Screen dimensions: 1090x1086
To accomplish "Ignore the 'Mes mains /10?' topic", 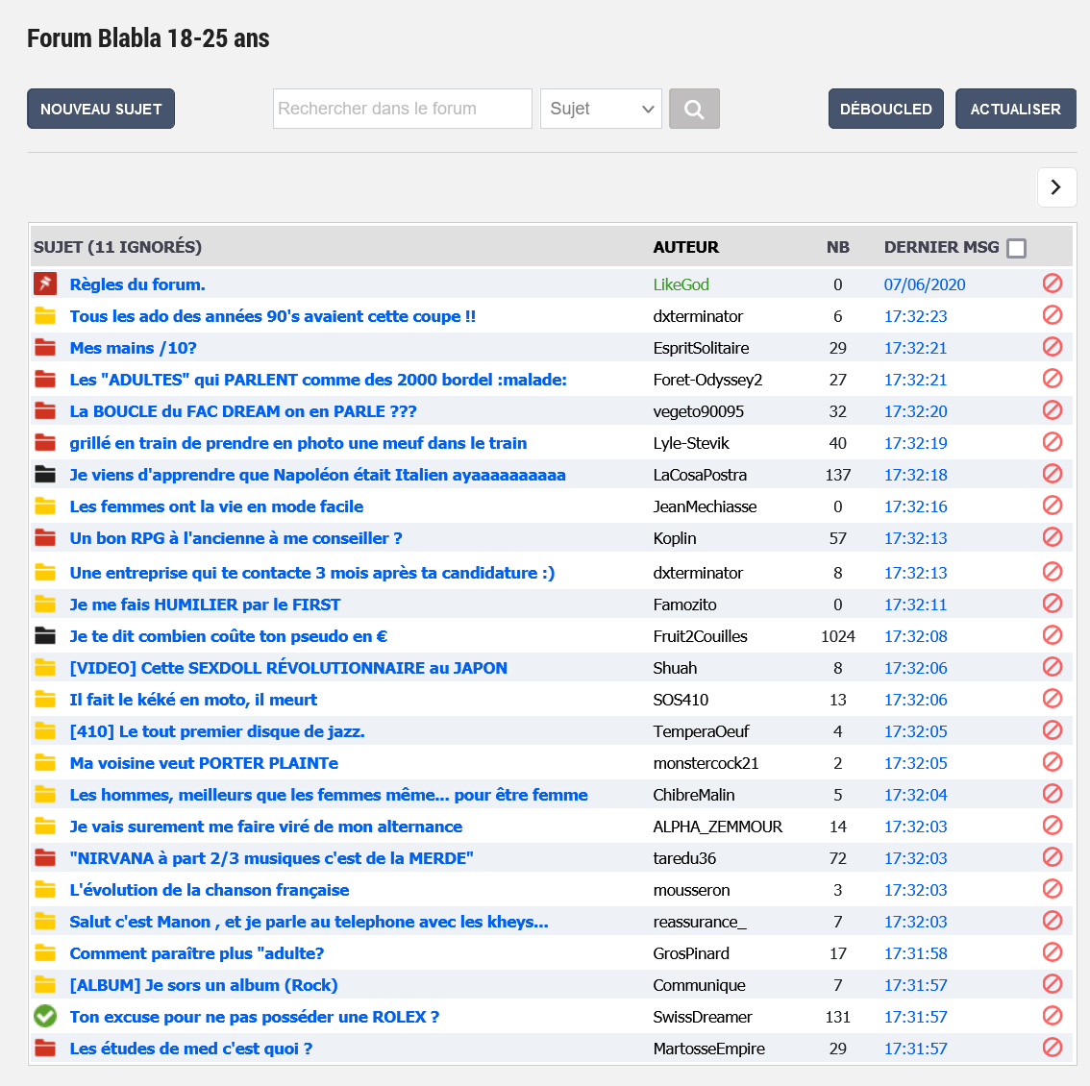I will pyautogui.click(x=1052, y=346).
